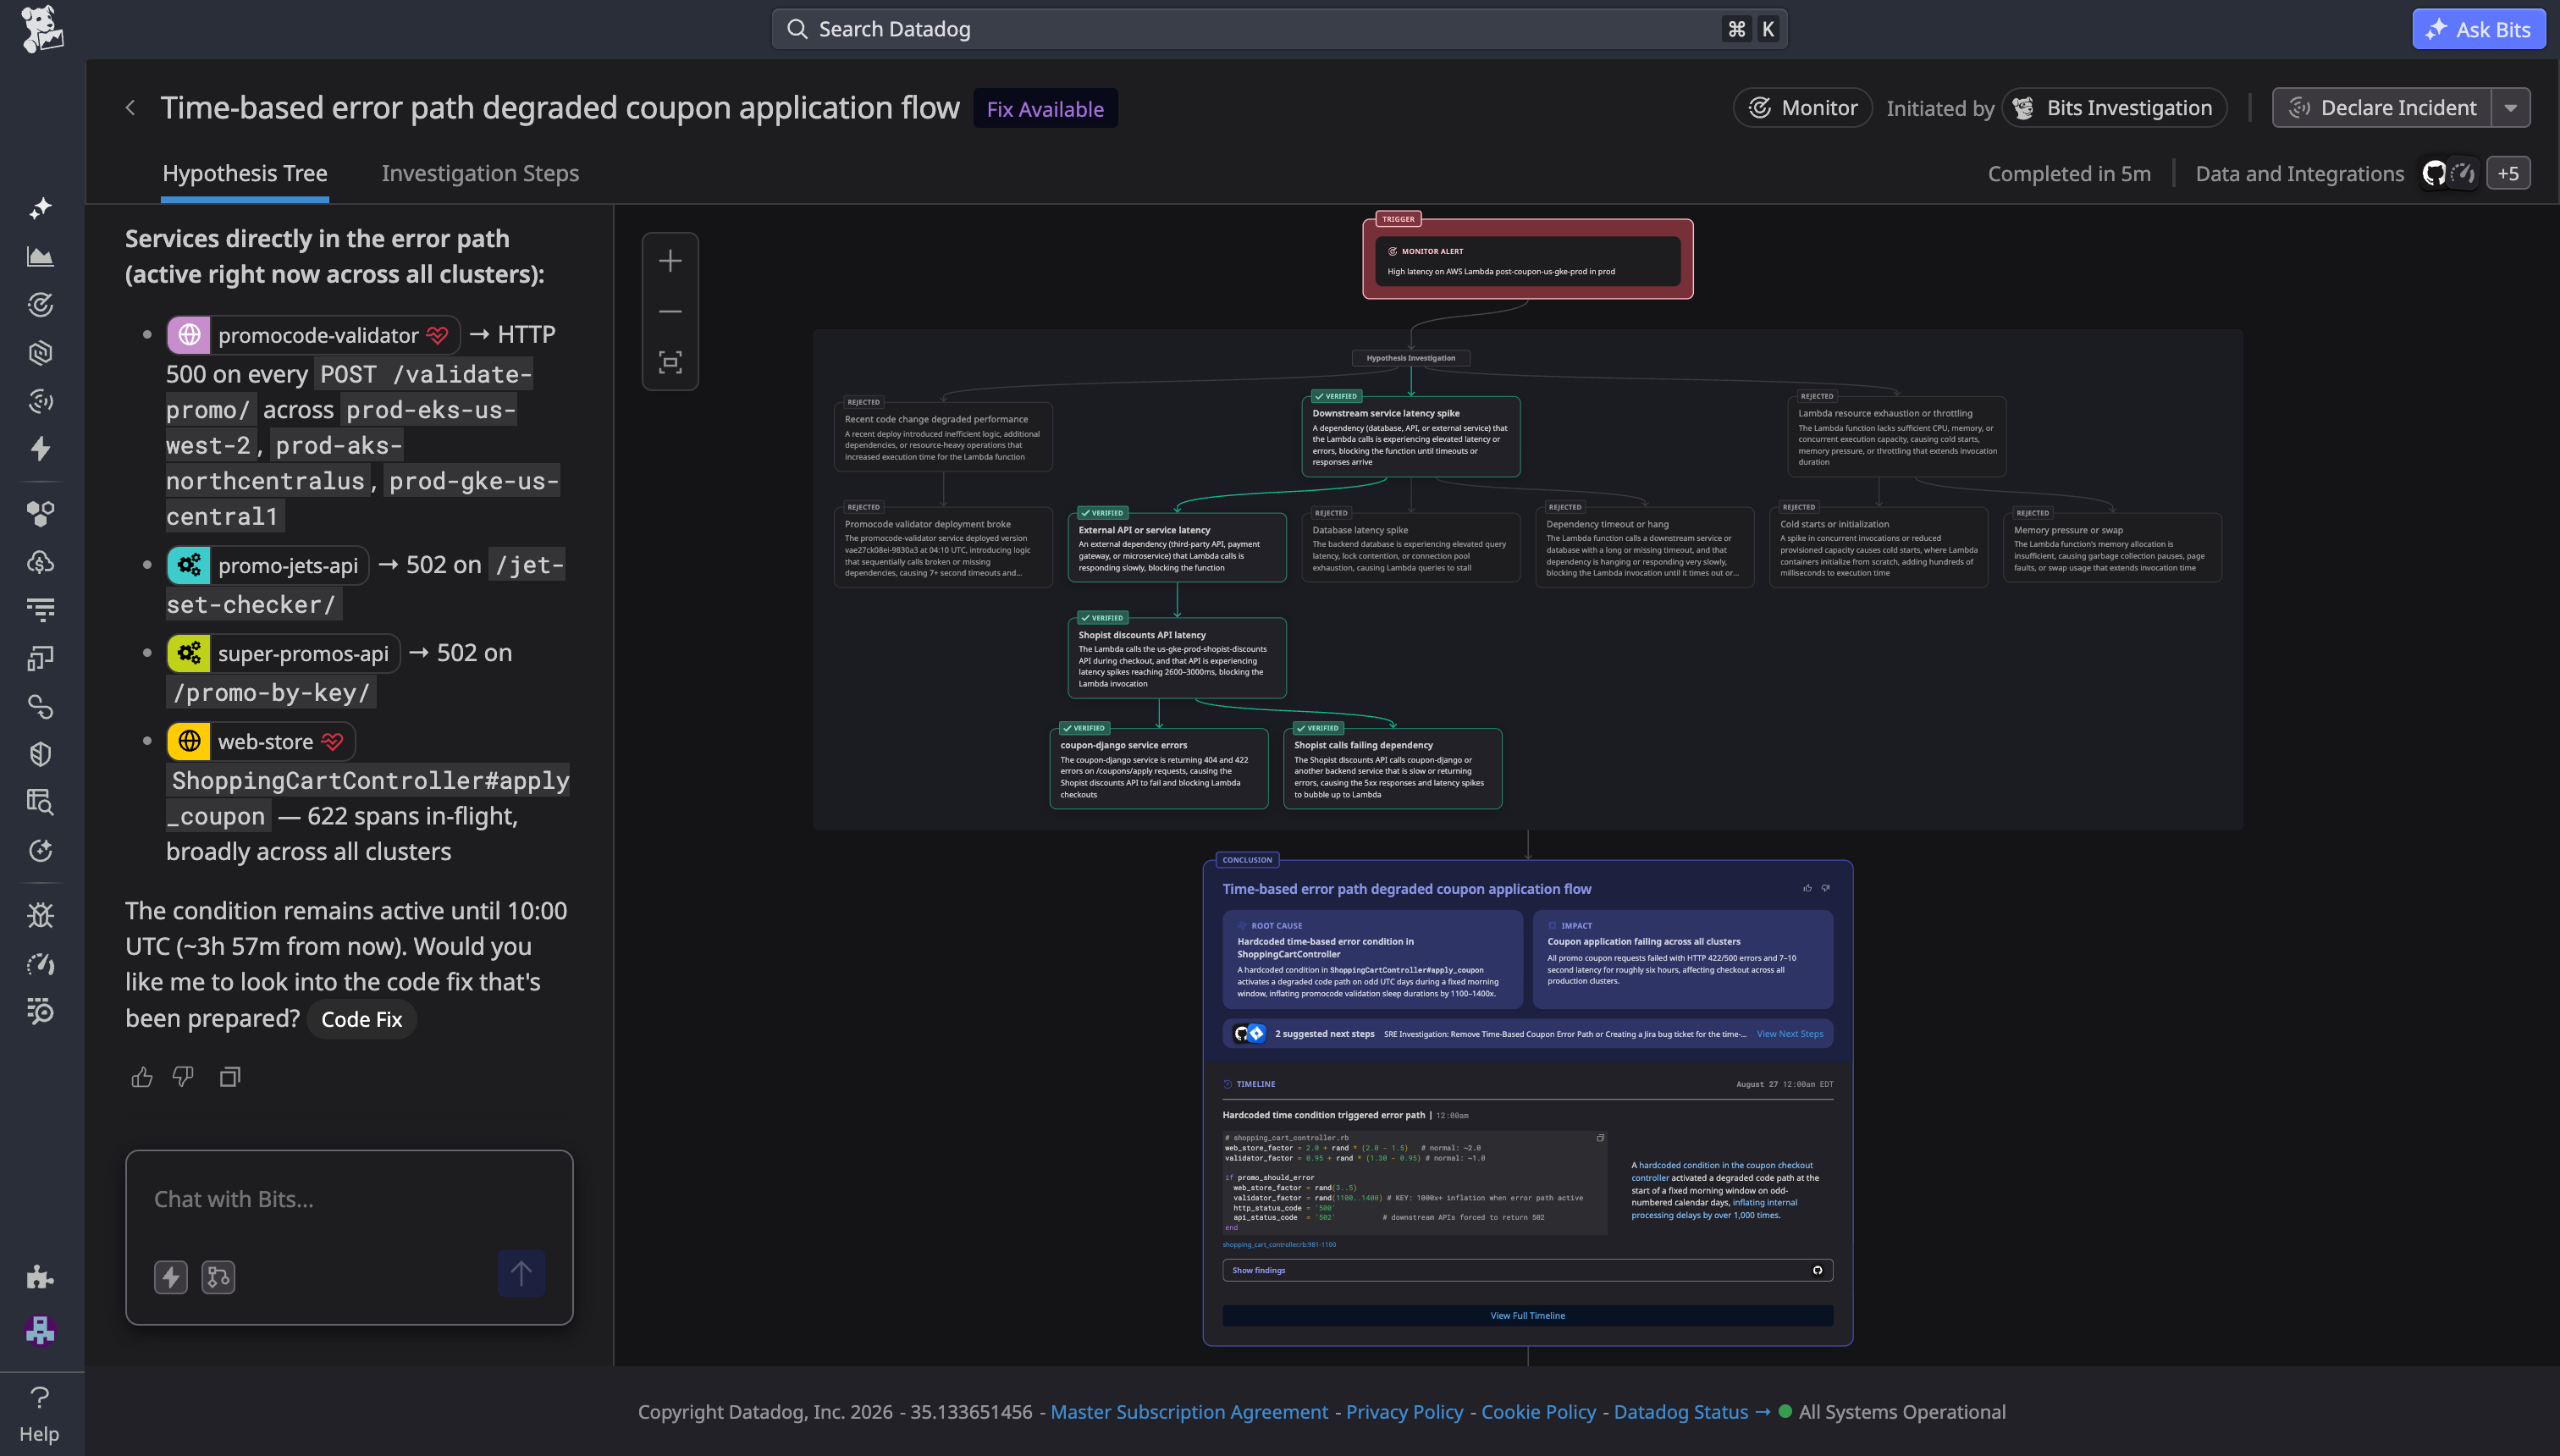Go back using the left chevron
The height and width of the screenshot is (1456, 2560).
coord(130,107)
